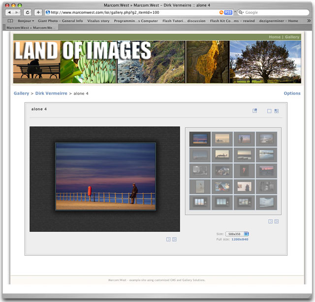Select the swan mural thumbnail, fourth row second
This screenshot has width=315, height=302.
coord(222,186)
